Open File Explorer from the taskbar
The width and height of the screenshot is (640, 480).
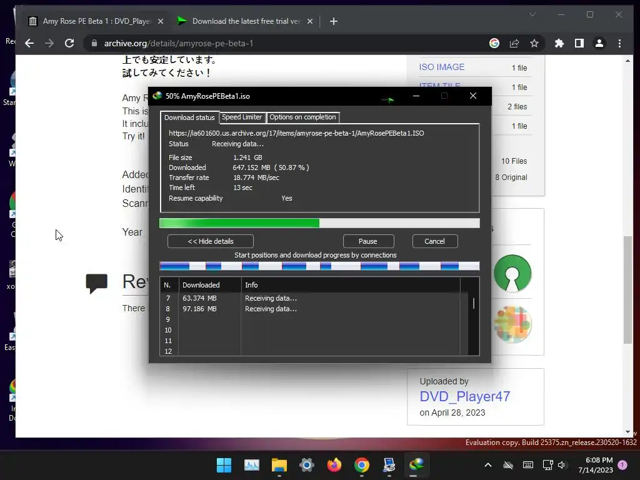279,465
